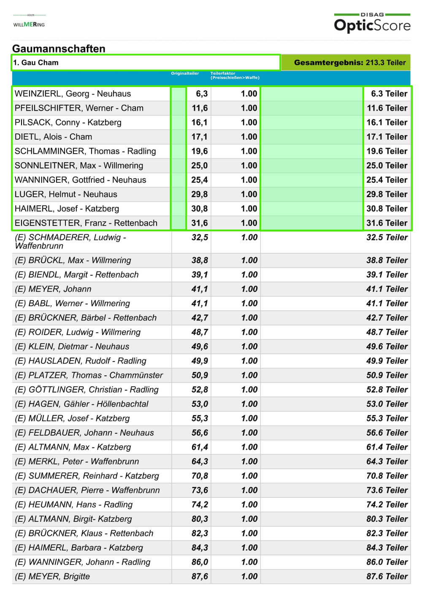The image size is (422, 597).
Task: Click the Willmering Adler logo
Action: [29, 22]
